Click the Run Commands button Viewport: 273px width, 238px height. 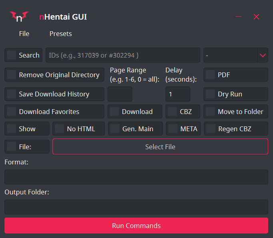tap(136, 226)
